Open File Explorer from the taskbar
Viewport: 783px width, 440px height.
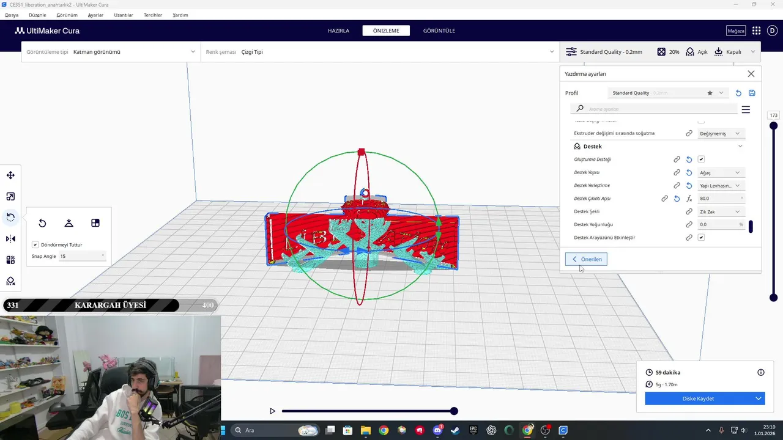365,430
